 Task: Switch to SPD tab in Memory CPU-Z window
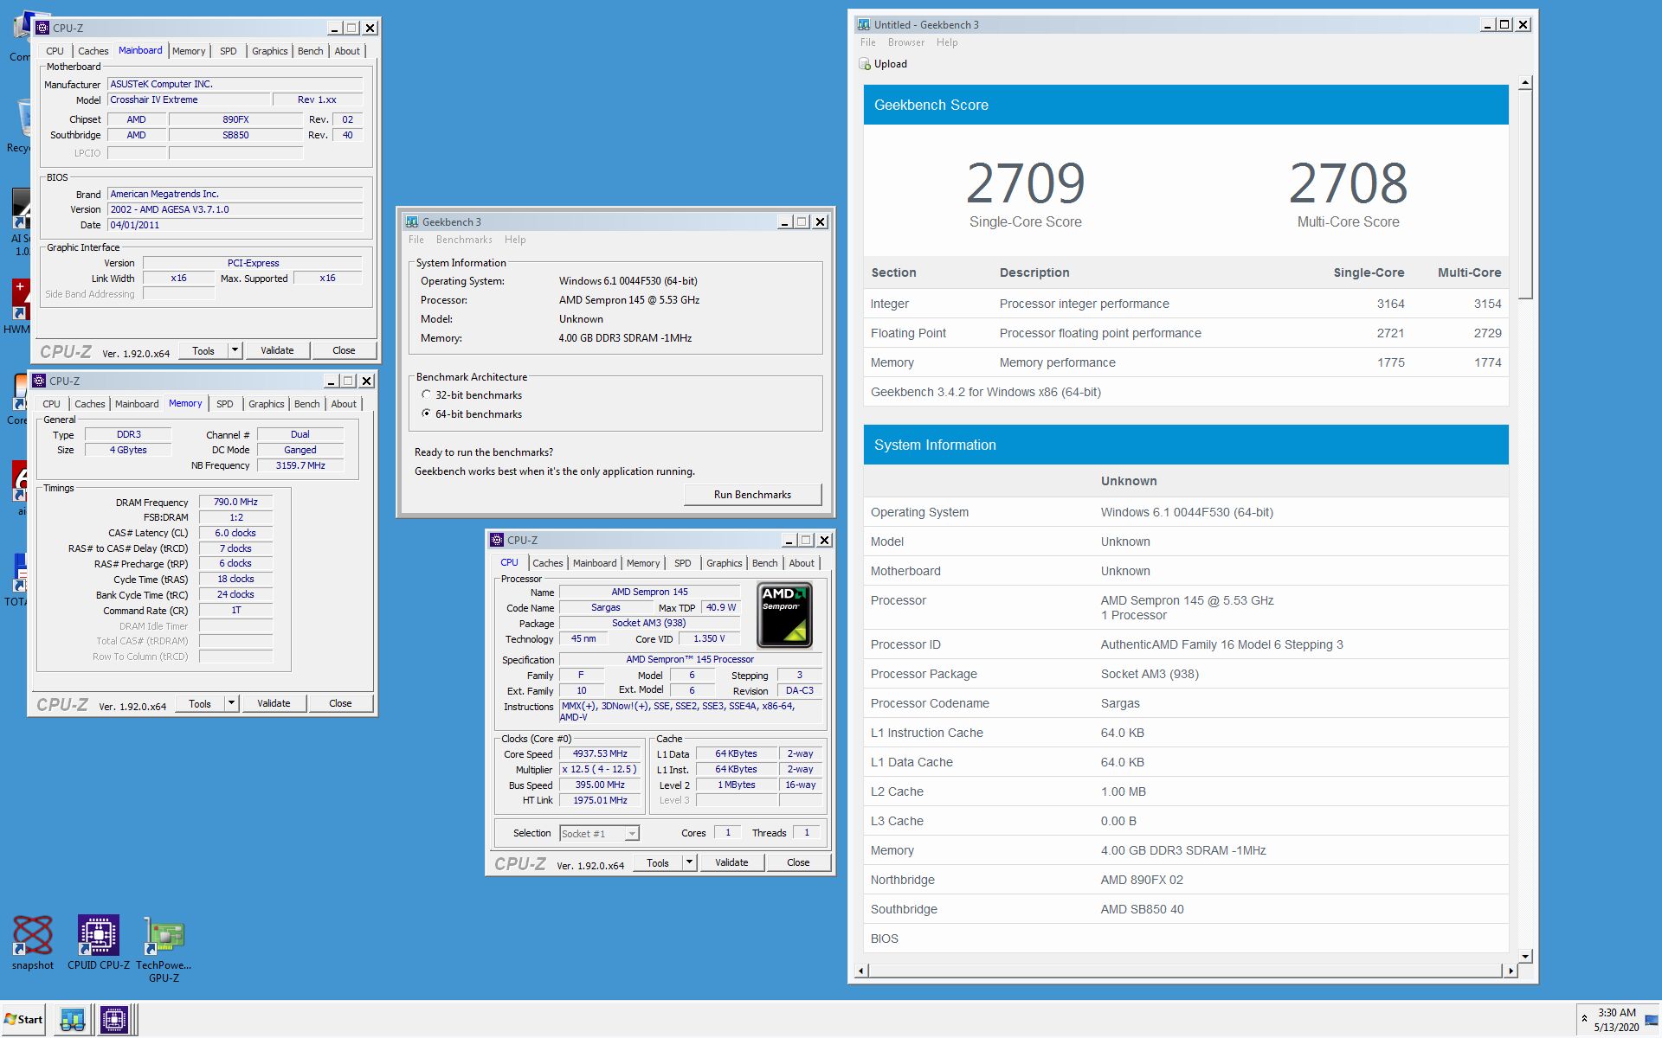tap(224, 404)
